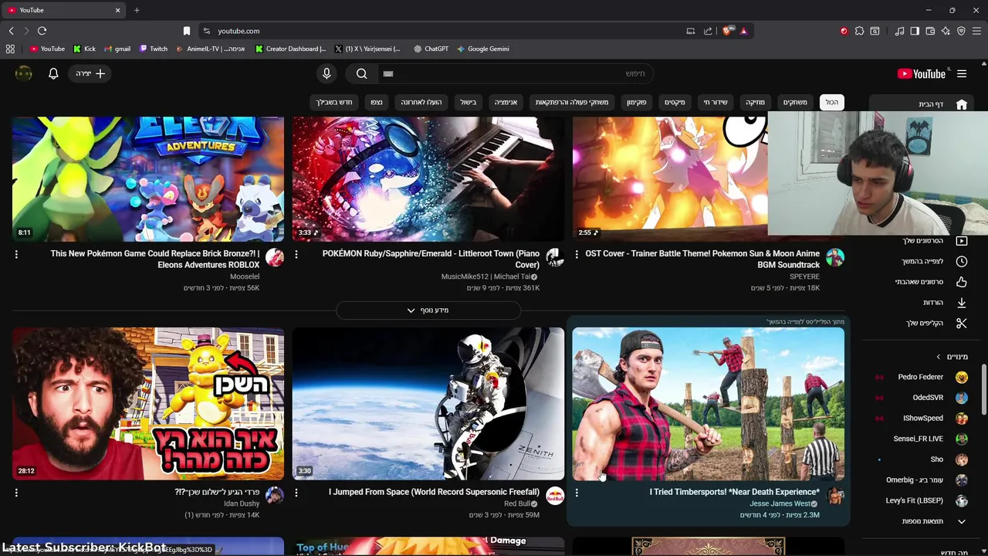
Task: Open the gmail bookmark
Action: (117, 49)
